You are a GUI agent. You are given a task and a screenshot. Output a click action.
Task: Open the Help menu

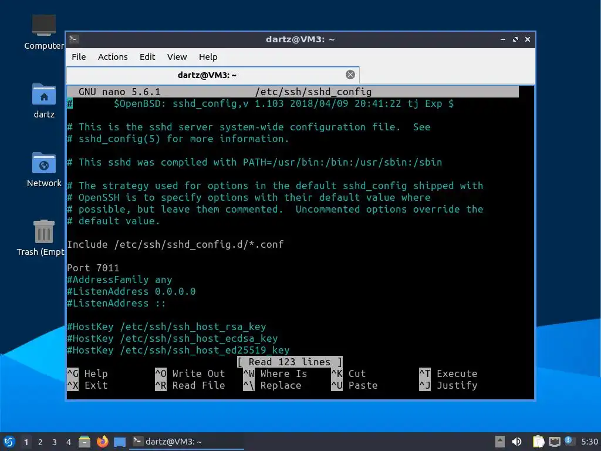(x=208, y=57)
